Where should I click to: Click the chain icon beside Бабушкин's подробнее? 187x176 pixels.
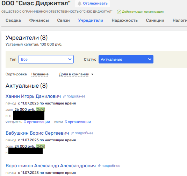tap(72, 133)
